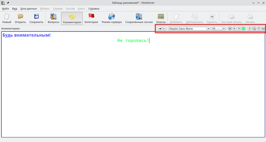This screenshot has height=142, width=266.
Task: Show Сохранённые сессии view
Action: pos(139,19)
